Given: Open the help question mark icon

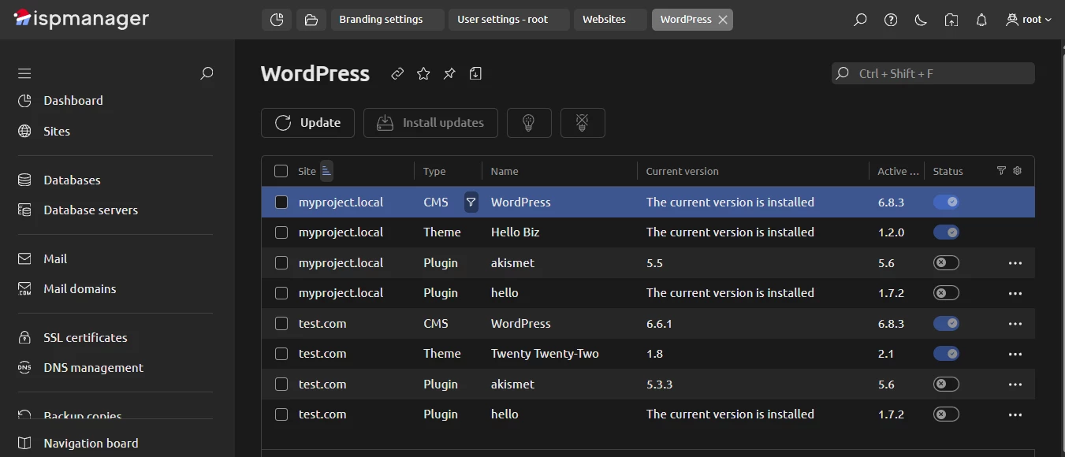Looking at the screenshot, I should coord(890,20).
